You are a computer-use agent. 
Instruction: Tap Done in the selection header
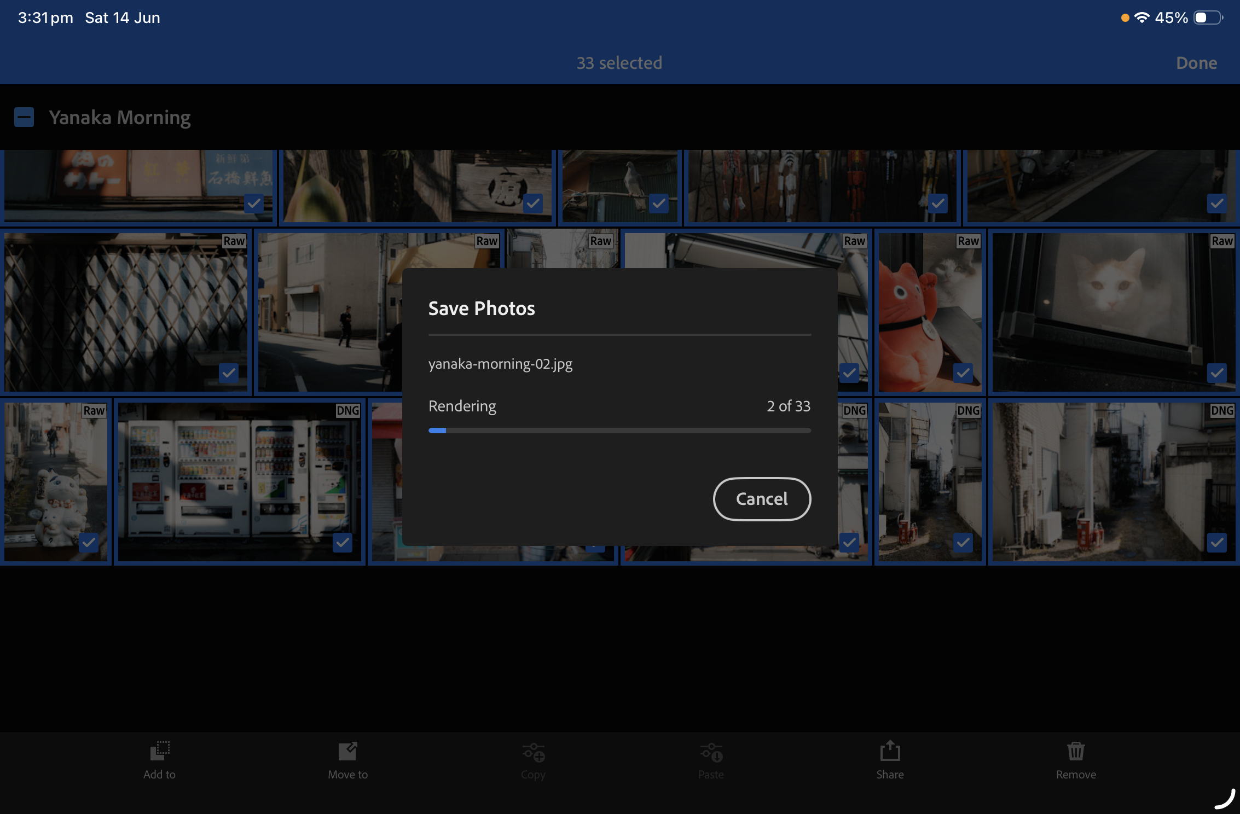tap(1197, 63)
